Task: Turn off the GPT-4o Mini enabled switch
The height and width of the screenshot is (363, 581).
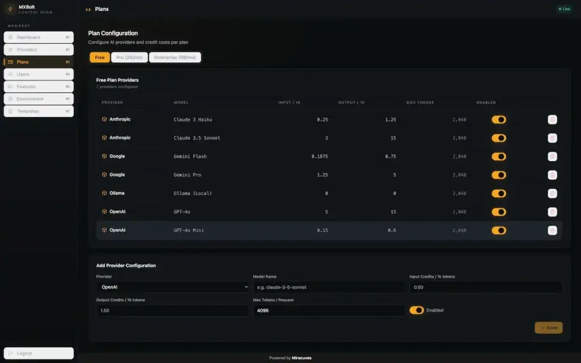Action: click(499, 230)
